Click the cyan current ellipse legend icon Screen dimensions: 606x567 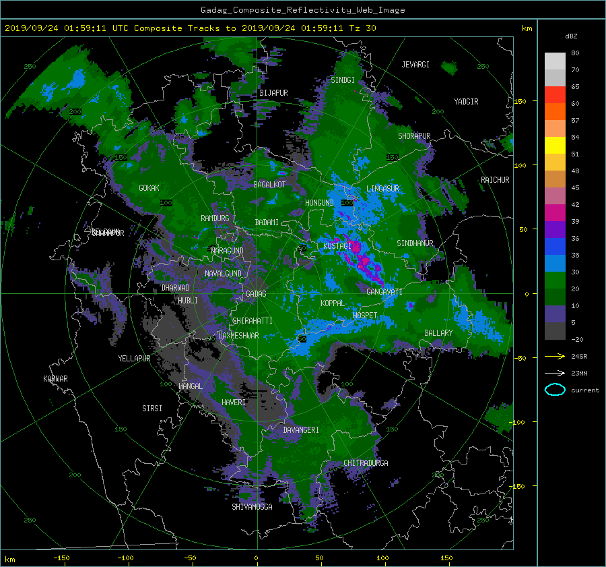[x=555, y=390]
